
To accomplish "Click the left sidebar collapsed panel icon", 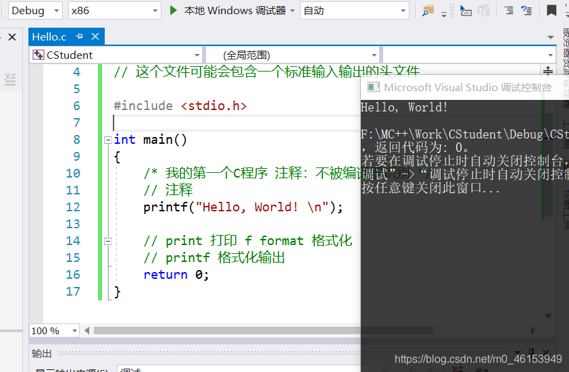I will (x=10, y=80).
